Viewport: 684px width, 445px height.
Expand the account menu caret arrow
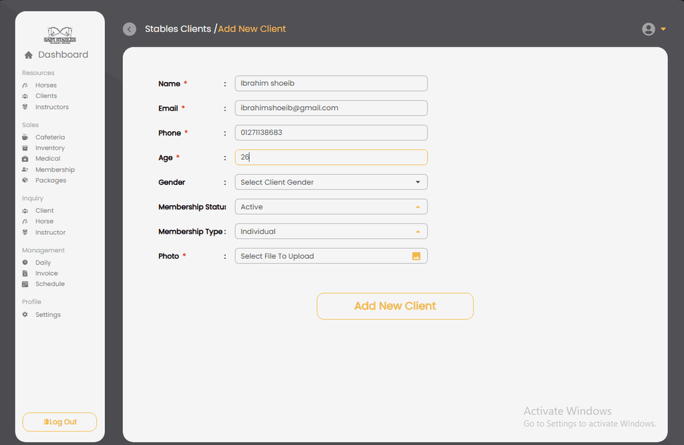tap(663, 29)
